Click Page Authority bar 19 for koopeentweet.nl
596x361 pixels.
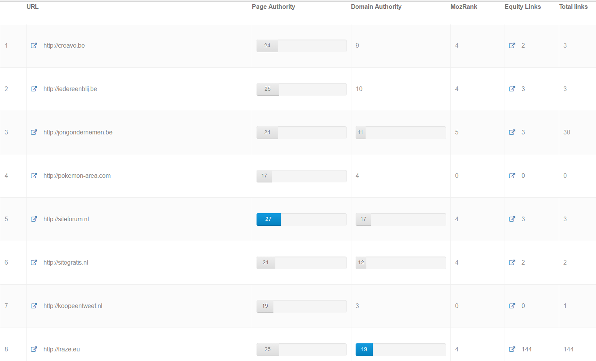(265, 306)
